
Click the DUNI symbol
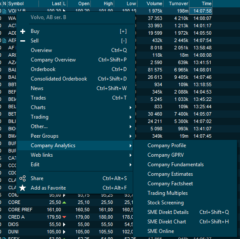pyautogui.click(x=13, y=232)
